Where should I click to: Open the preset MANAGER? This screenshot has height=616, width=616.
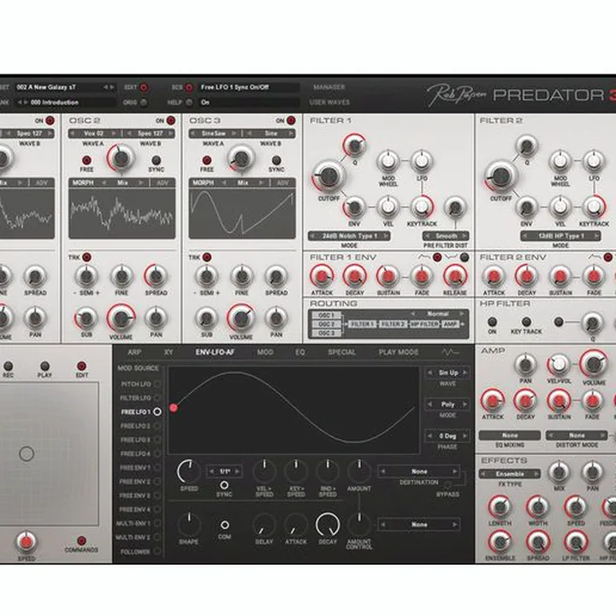(x=329, y=87)
